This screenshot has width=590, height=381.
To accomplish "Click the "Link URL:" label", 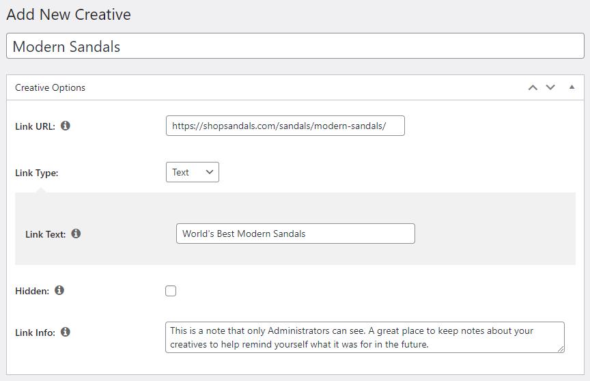I will click(x=36, y=126).
